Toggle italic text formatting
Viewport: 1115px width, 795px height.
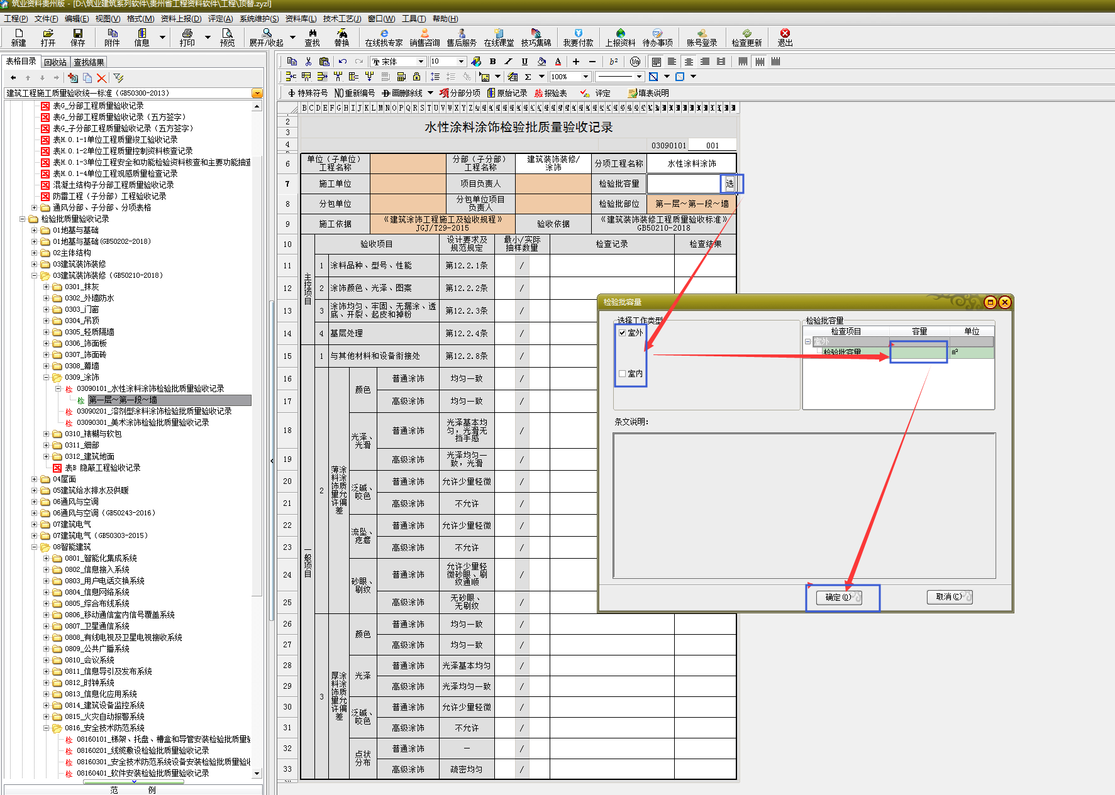coord(508,62)
